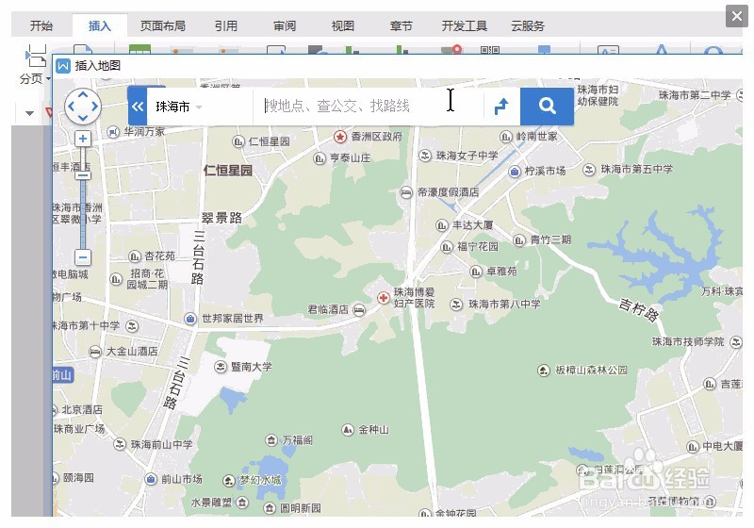This screenshot has width=754, height=528.
Task: Open the 视图 tab
Action: click(x=343, y=26)
